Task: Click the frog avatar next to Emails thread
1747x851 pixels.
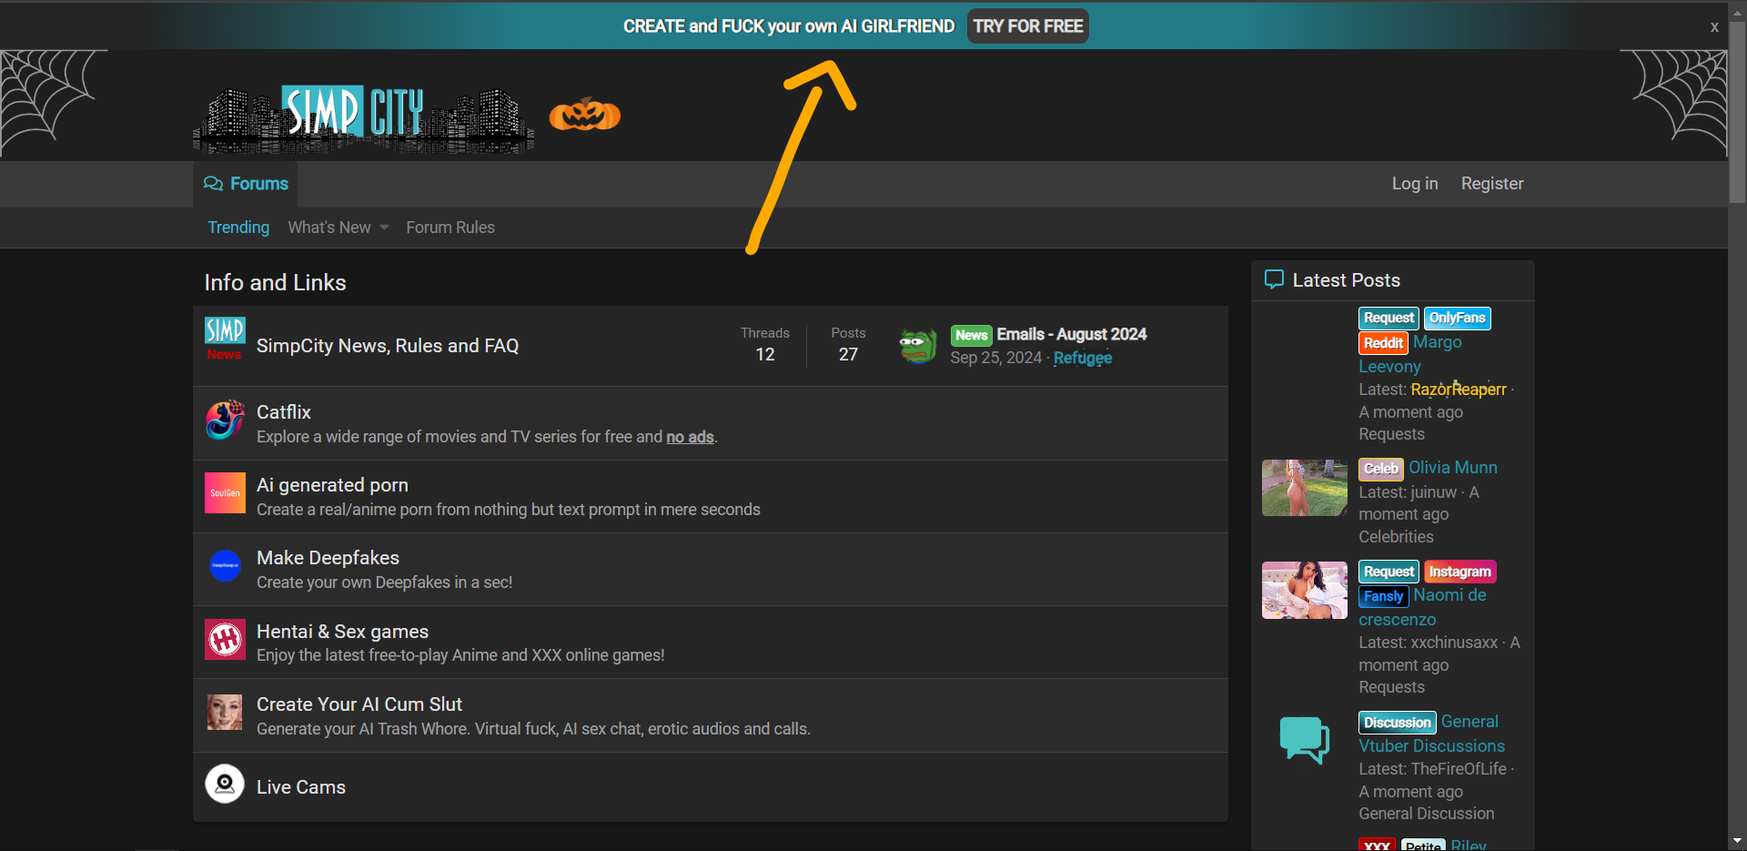Action: click(x=918, y=346)
